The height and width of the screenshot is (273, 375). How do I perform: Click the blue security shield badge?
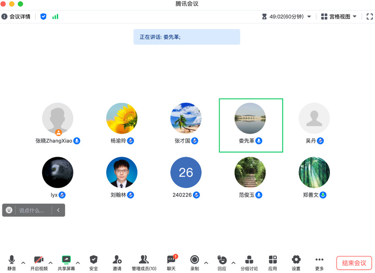pyautogui.click(x=43, y=16)
